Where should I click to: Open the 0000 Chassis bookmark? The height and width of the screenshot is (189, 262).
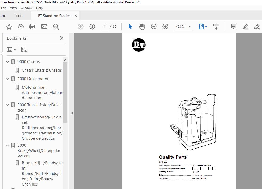(29, 62)
